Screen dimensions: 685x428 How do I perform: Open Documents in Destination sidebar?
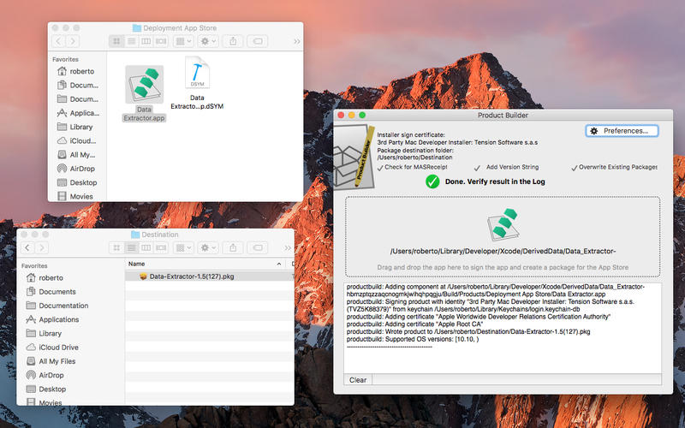coord(51,292)
